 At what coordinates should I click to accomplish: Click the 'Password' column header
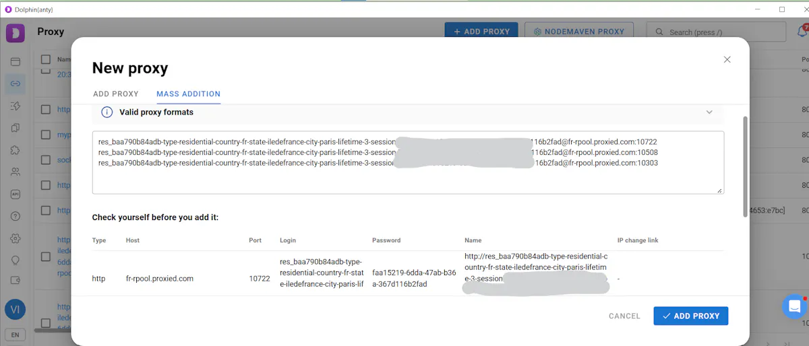coord(386,240)
